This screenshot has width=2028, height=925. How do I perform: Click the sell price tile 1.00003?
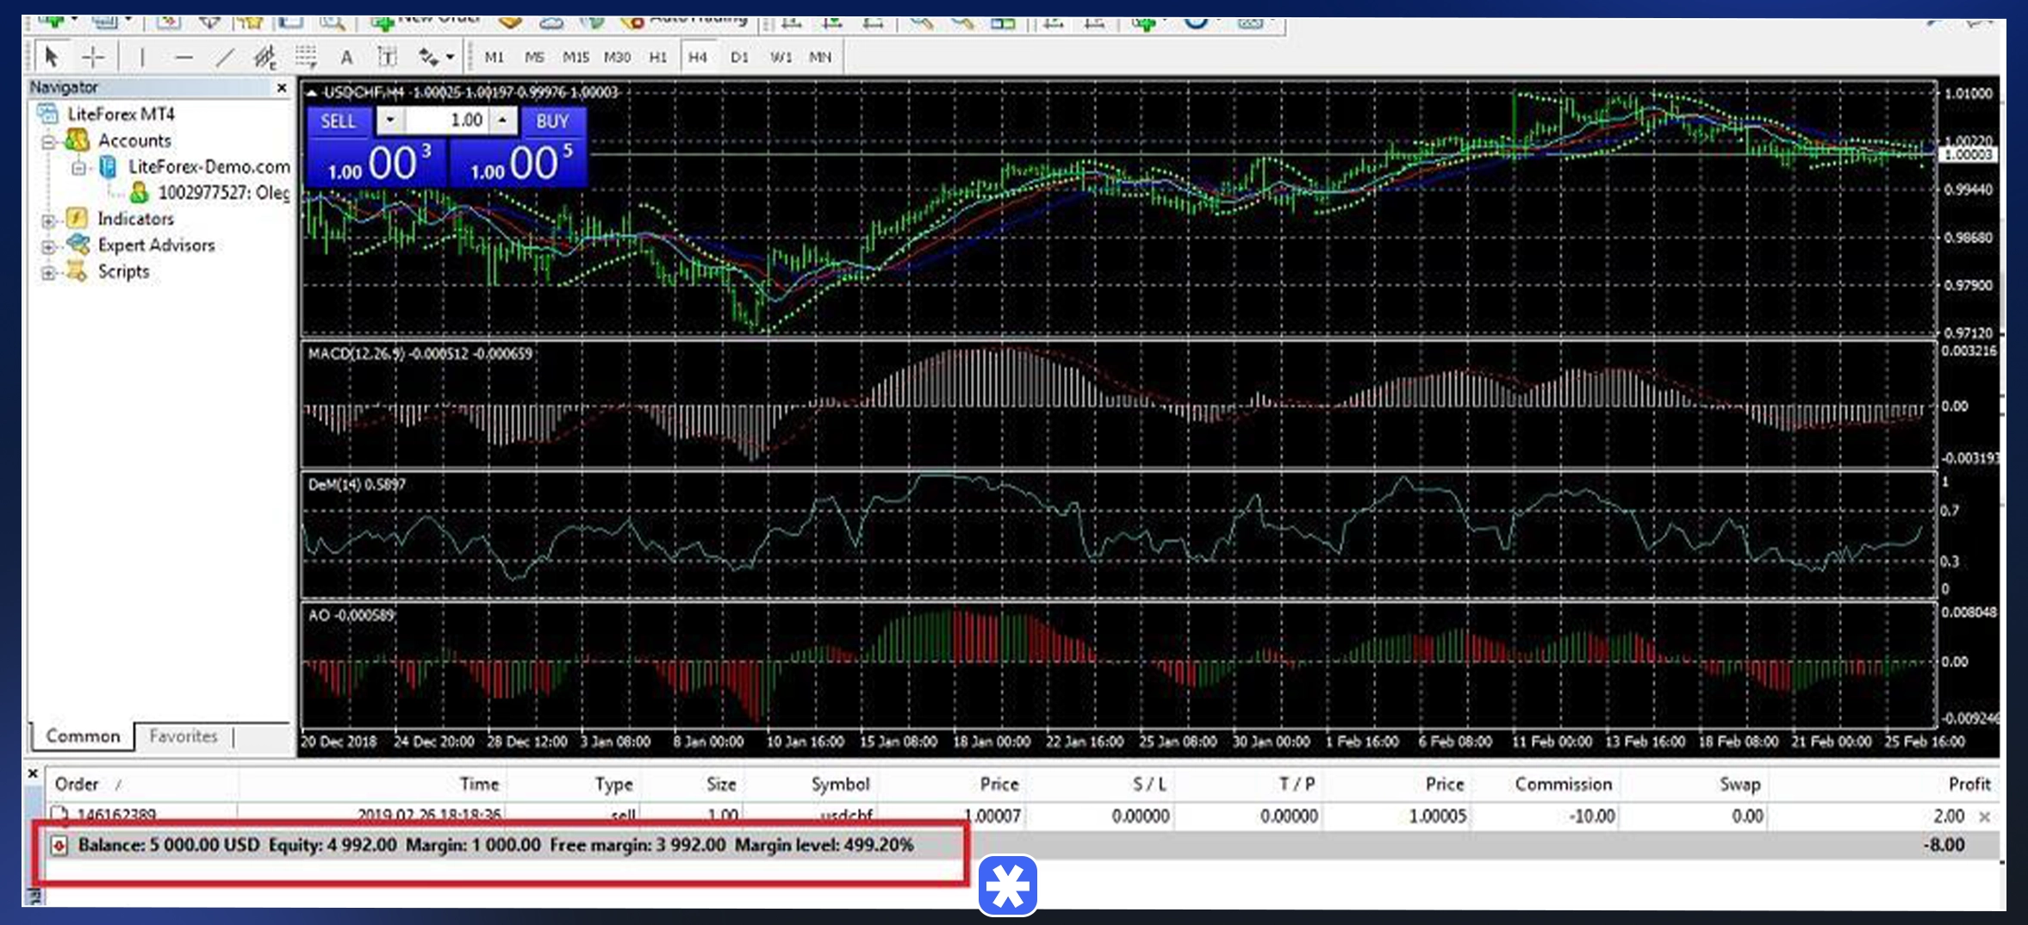(x=376, y=163)
